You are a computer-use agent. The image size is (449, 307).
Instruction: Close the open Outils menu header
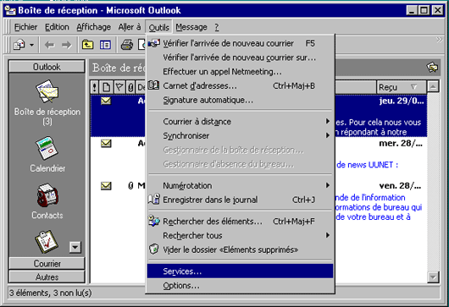158,27
